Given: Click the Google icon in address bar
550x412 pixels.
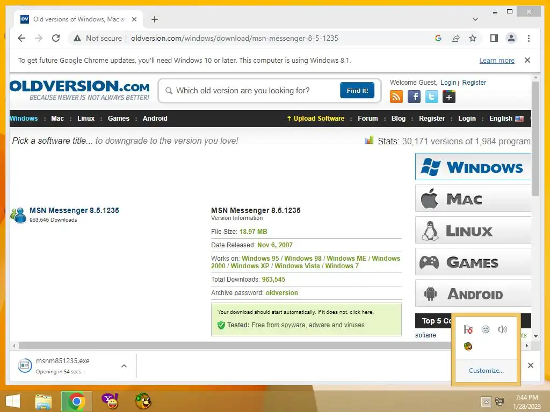Looking at the screenshot, I should pyautogui.click(x=438, y=38).
